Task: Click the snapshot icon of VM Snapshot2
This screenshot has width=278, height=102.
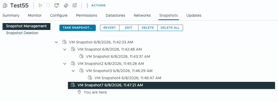Action: click(73, 63)
